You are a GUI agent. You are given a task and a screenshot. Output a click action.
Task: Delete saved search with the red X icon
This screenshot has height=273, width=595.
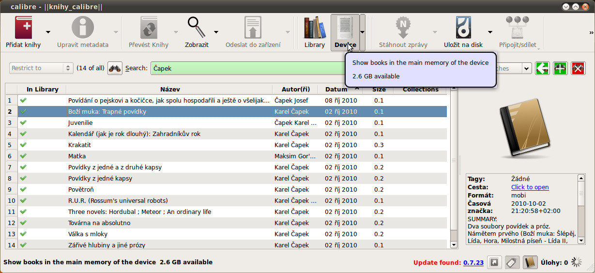point(578,68)
